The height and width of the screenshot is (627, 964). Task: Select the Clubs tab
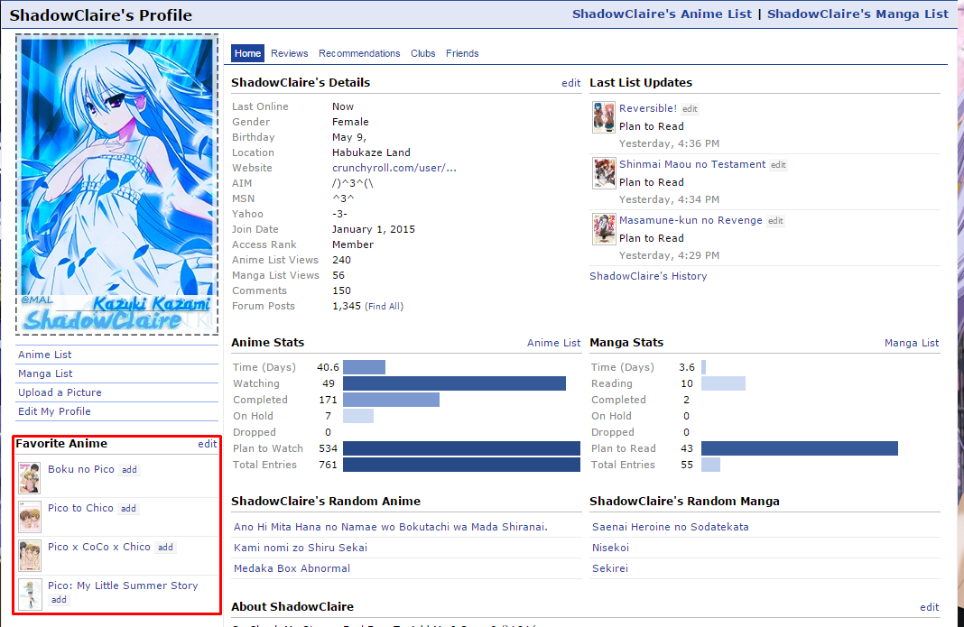(422, 53)
